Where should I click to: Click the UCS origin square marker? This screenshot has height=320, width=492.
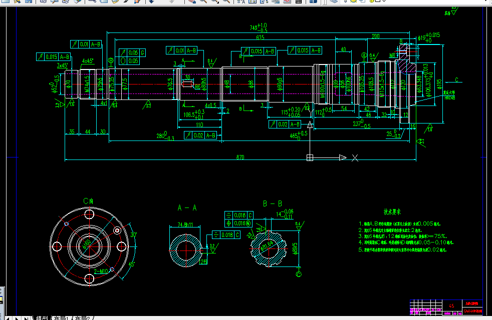point(310,157)
